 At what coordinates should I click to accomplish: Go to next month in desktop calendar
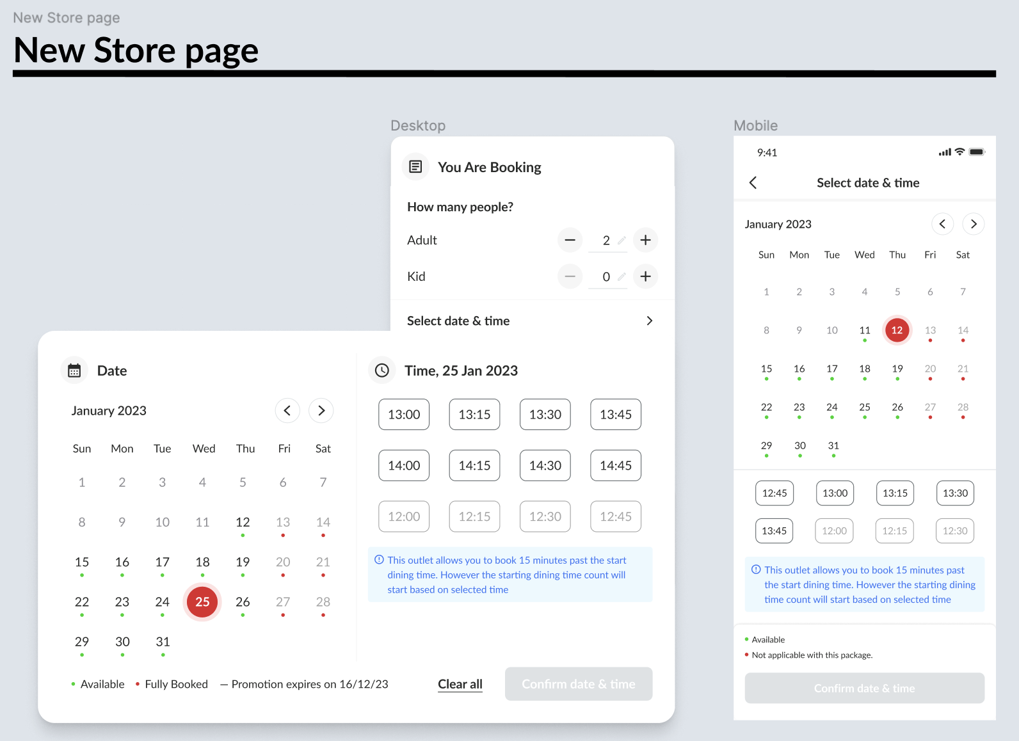(321, 410)
